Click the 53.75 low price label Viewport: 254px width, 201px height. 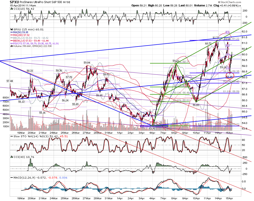coord(152,129)
